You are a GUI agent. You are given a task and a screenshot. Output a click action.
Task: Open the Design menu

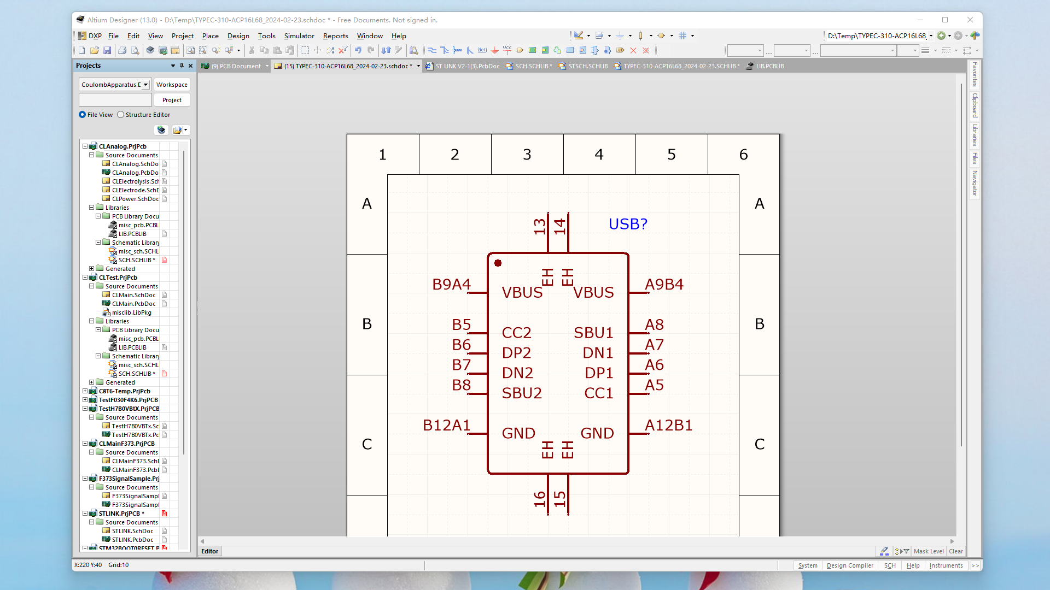(x=238, y=36)
